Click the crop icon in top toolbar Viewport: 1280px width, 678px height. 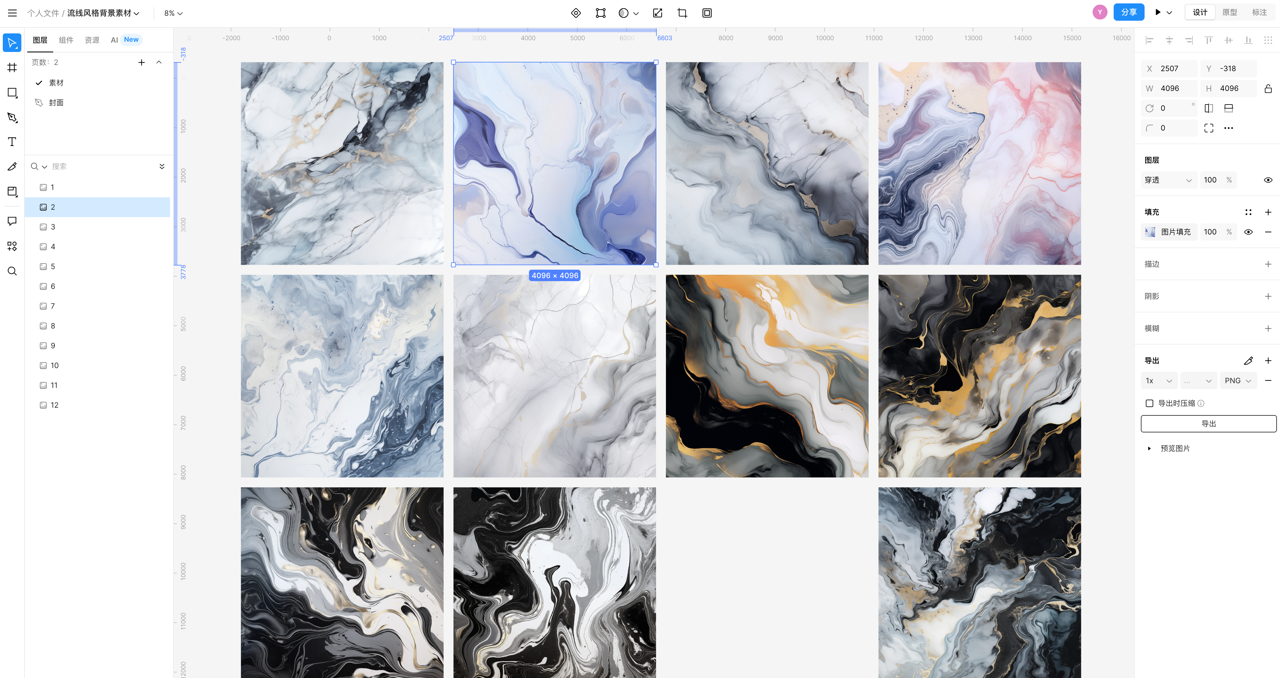[682, 13]
